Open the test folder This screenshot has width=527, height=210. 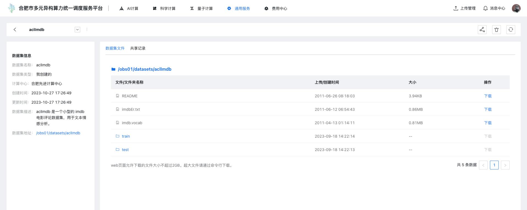(x=125, y=150)
